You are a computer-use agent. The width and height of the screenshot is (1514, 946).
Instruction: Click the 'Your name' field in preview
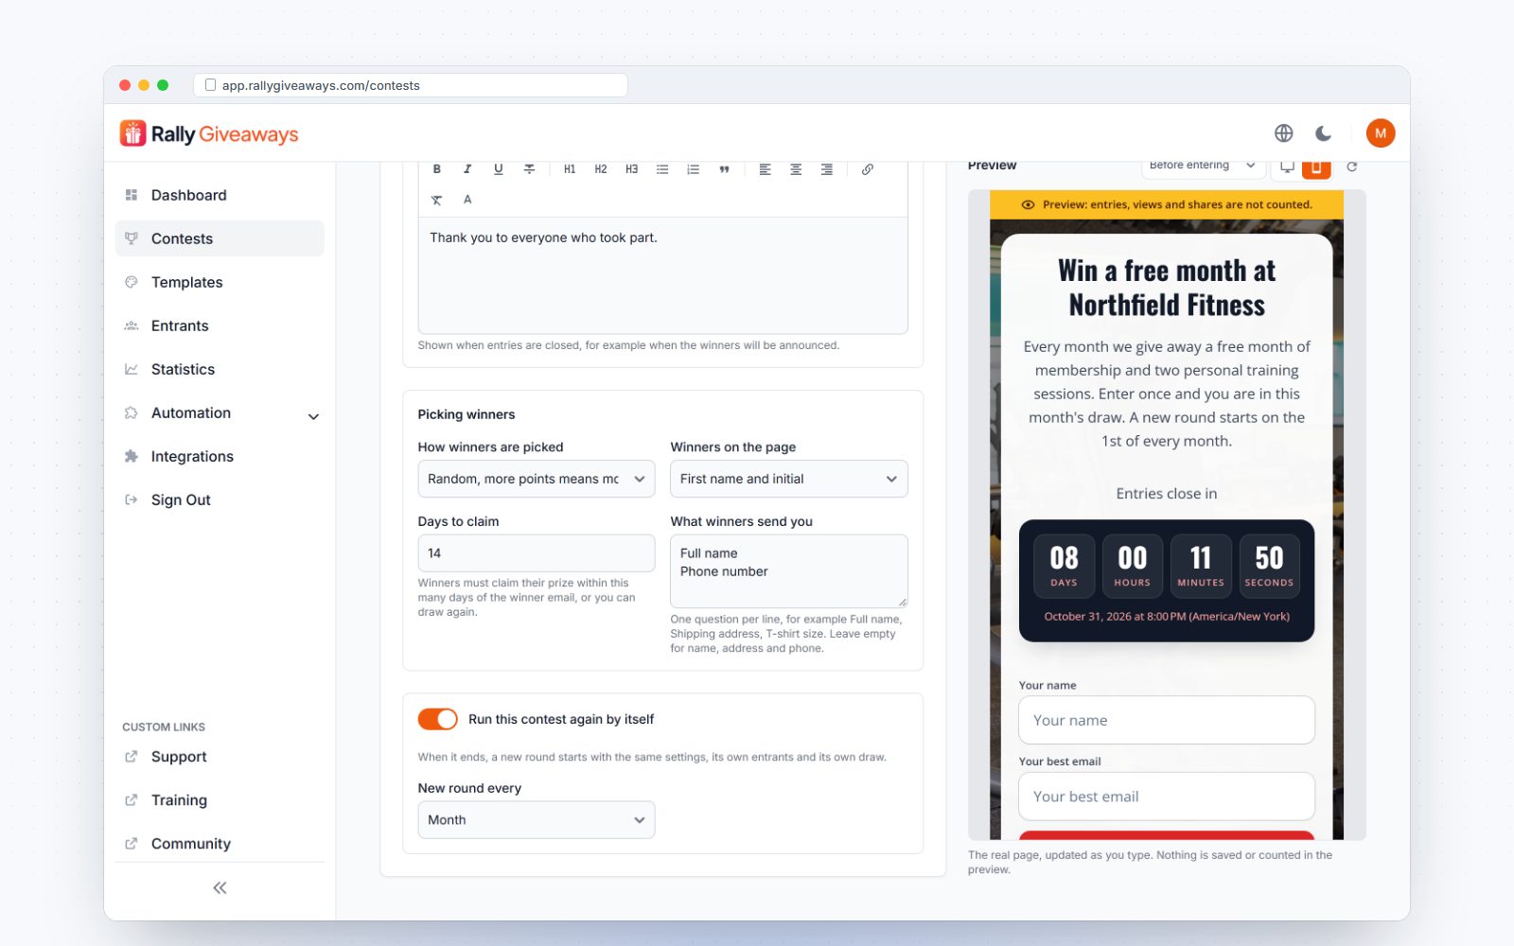point(1167,721)
